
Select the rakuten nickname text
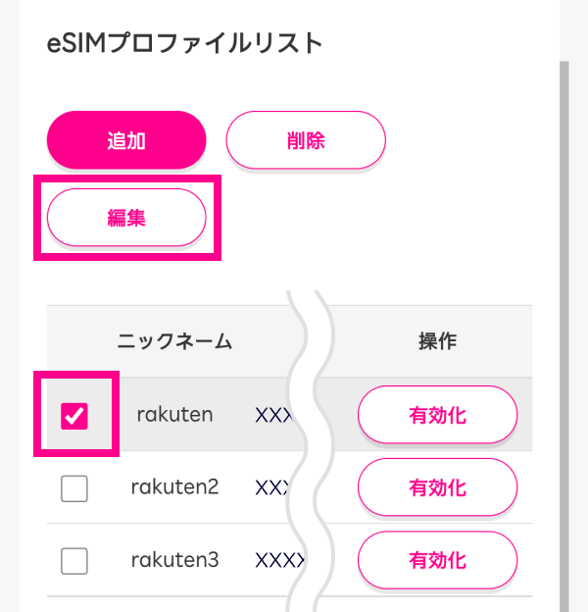[x=174, y=415]
